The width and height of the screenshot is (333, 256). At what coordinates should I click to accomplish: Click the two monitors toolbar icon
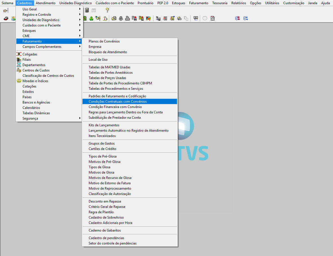pos(196,19)
